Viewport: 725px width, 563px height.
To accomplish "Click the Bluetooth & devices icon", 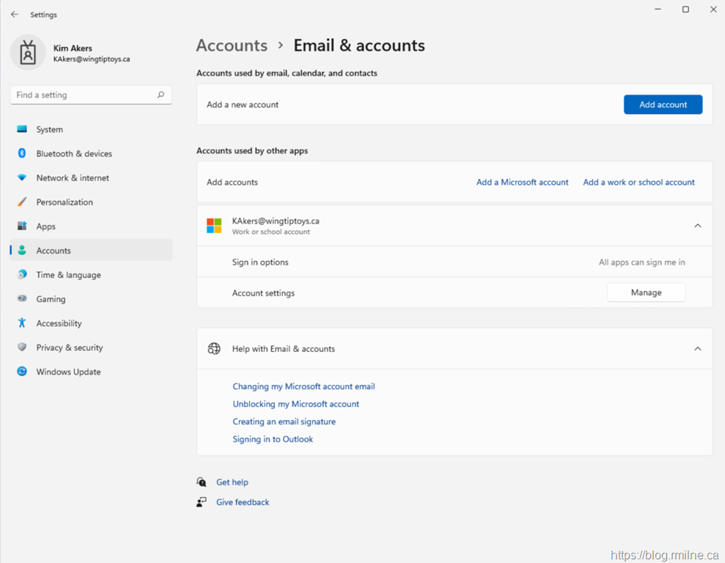I will (22, 153).
